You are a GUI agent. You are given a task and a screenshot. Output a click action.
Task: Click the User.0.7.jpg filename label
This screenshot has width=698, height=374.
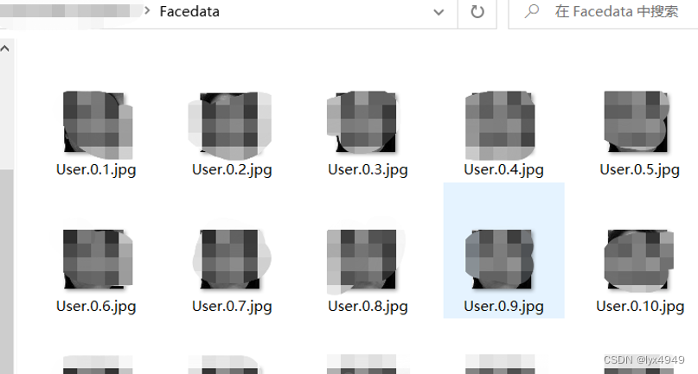pyautogui.click(x=232, y=307)
